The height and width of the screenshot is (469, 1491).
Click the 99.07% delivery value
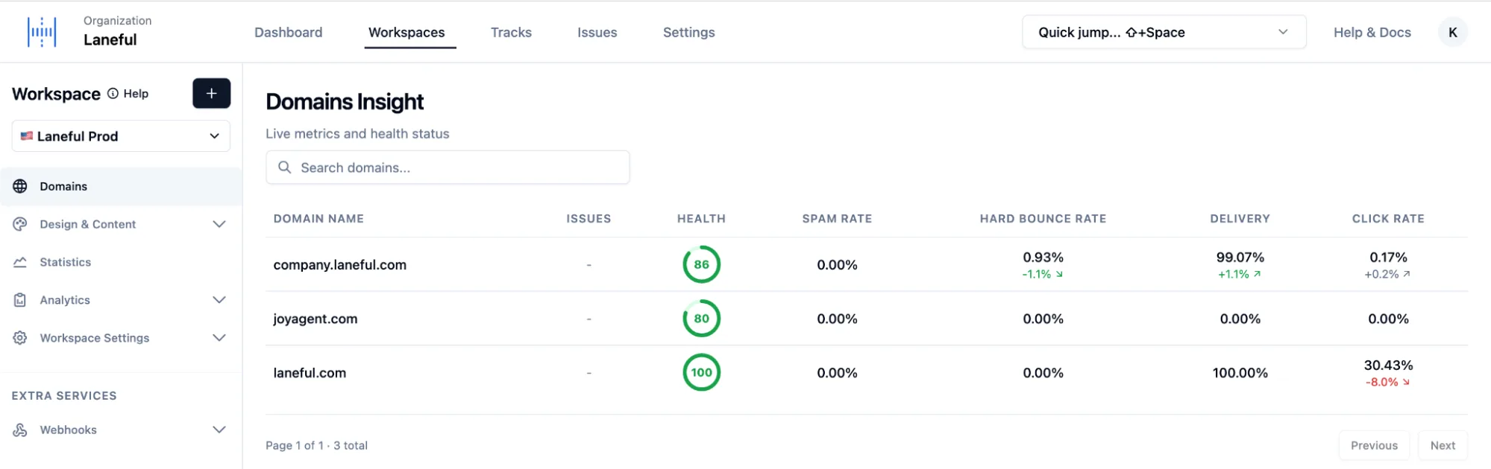[1240, 258]
